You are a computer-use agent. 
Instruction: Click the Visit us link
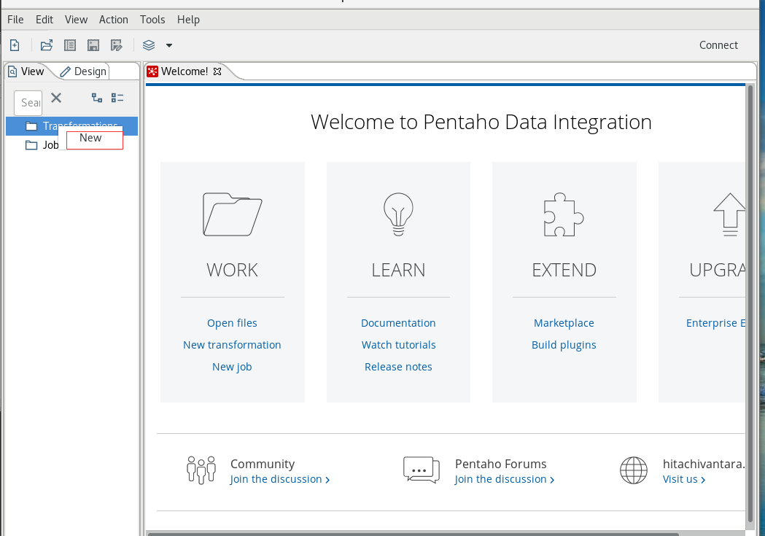[683, 479]
